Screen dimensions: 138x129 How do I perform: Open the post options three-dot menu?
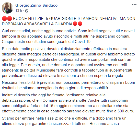(x=134, y=5)
